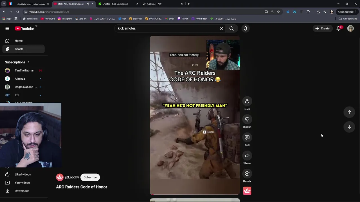Subscribe to the @Loochy channel
360x202 pixels.
90,177
